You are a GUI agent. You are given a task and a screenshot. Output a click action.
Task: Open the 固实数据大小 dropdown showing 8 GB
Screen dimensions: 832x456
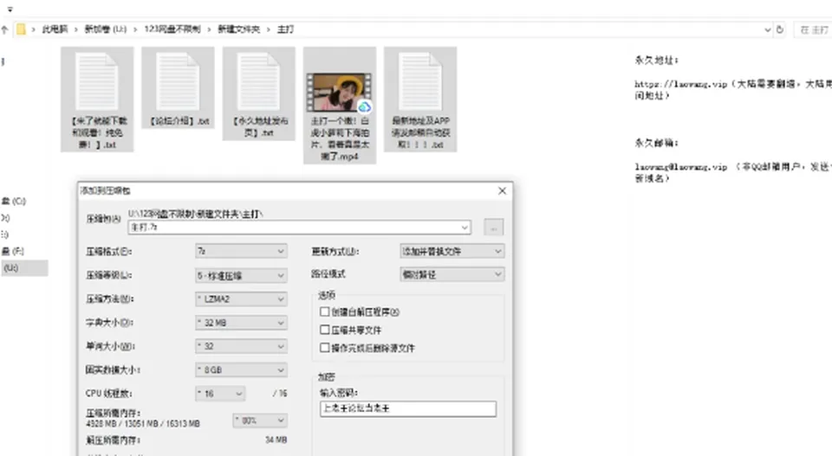point(241,369)
